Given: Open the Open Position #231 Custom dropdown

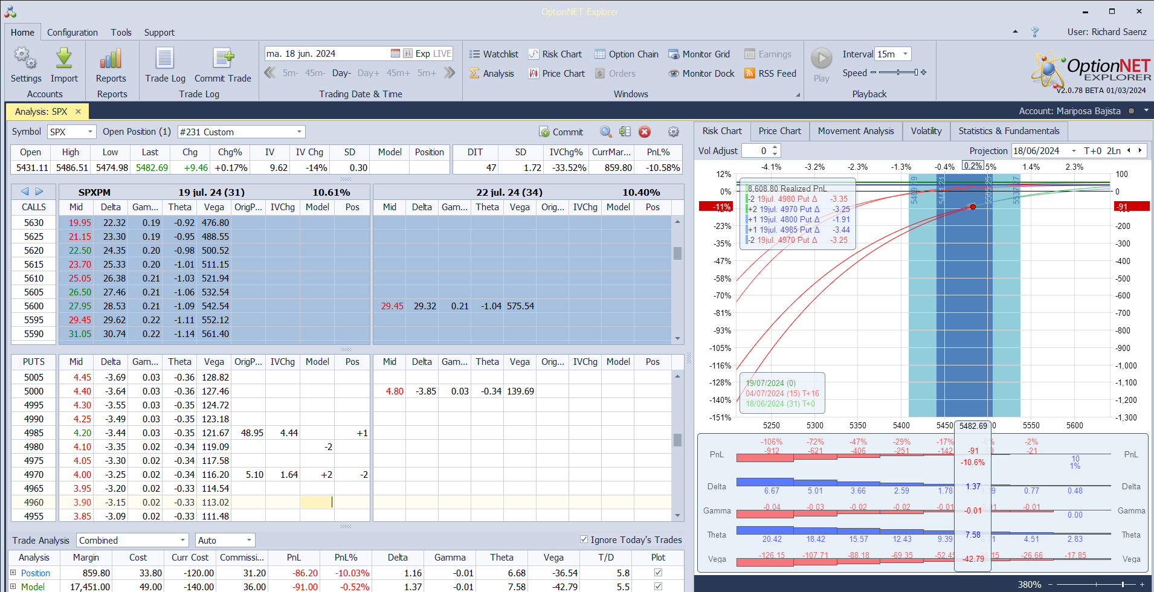Looking at the screenshot, I should 299,132.
